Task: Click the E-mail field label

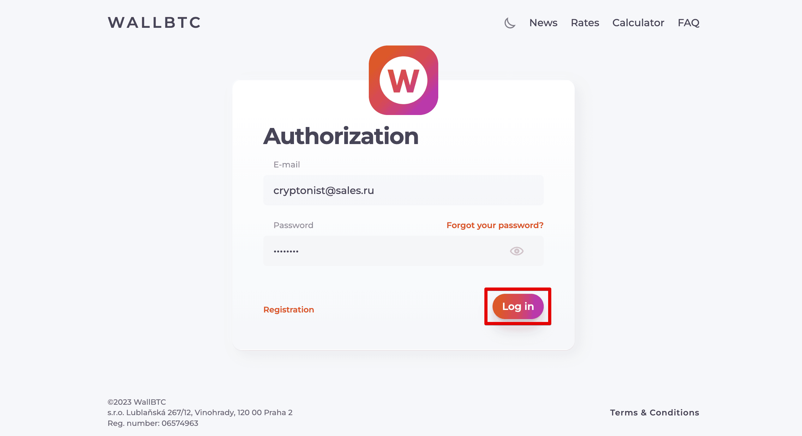Action: (x=287, y=165)
